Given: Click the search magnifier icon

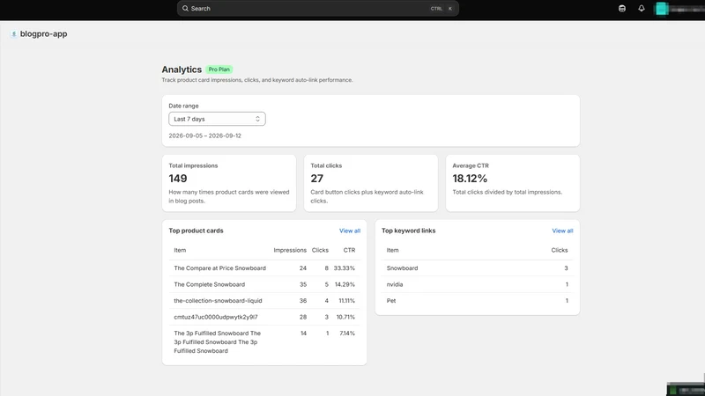Looking at the screenshot, I should point(185,8).
